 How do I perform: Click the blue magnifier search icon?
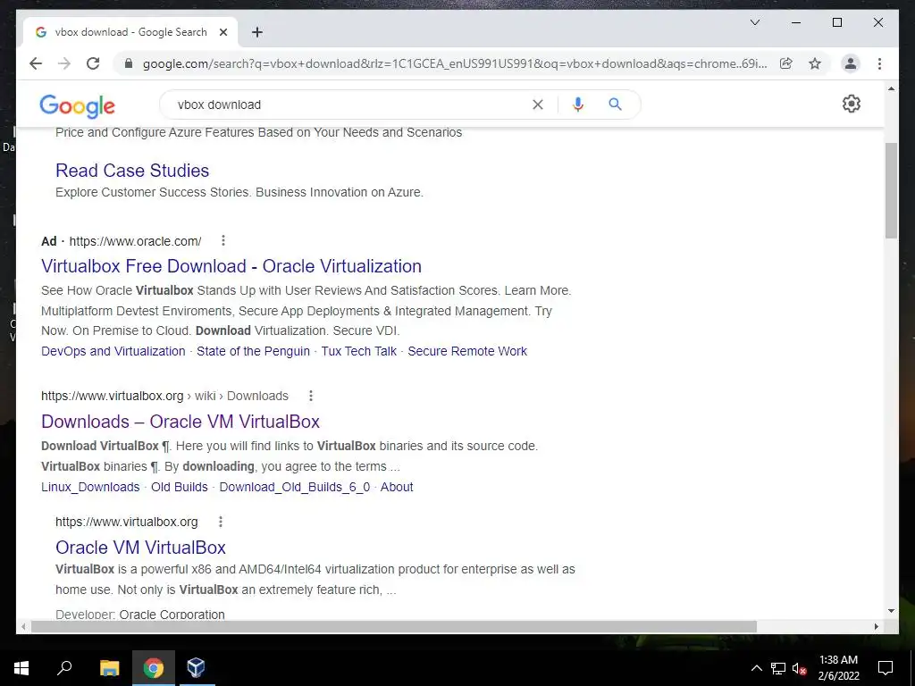pyautogui.click(x=615, y=105)
